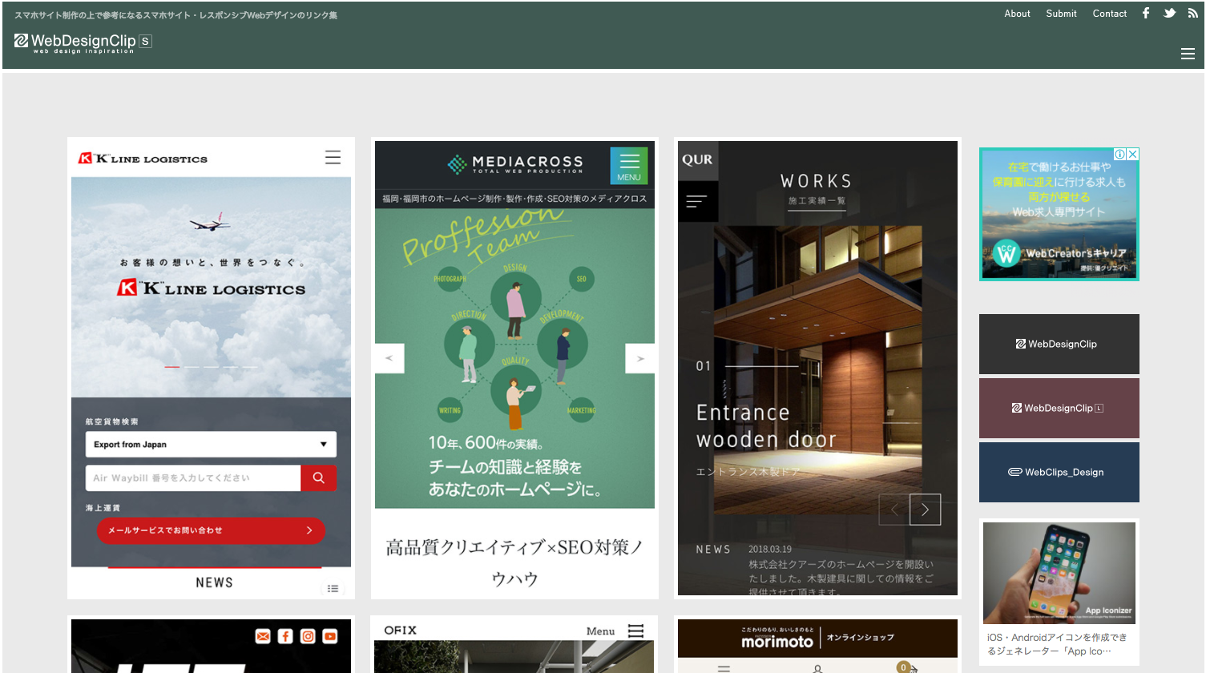Click the mail icon on the black card
Screen dimensions: 1206x673
[263, 636]
